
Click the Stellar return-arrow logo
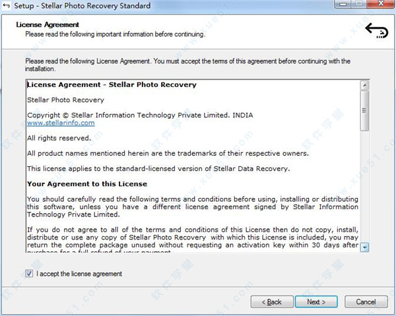pyautogui.click(x=377, y=30)
